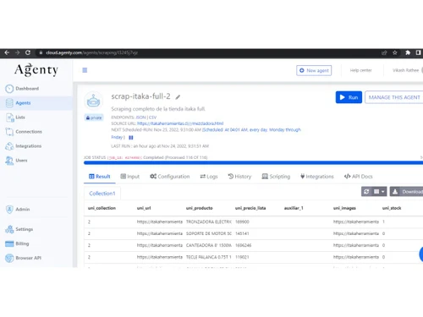The image size is (423, 317).
Task: Click the uni_collection column header
Action: point(102,208)
